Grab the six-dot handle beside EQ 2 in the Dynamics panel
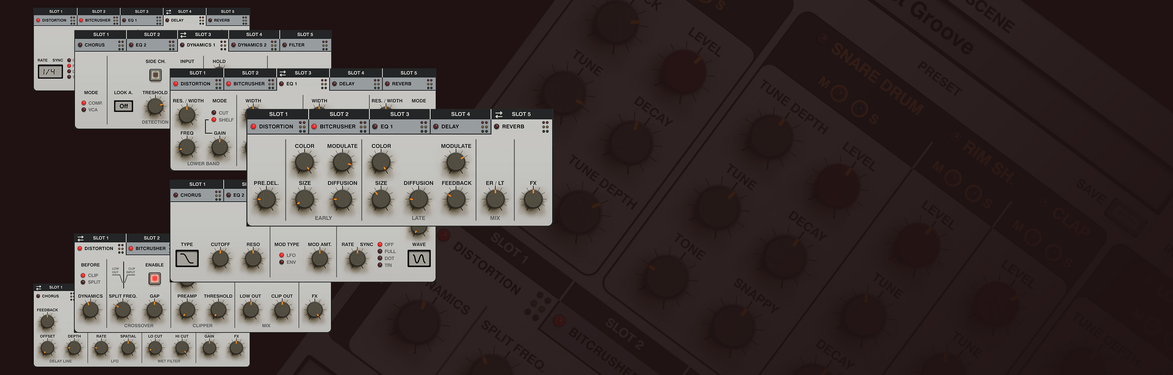1173x375 pixels. click(x=172, y=45)
